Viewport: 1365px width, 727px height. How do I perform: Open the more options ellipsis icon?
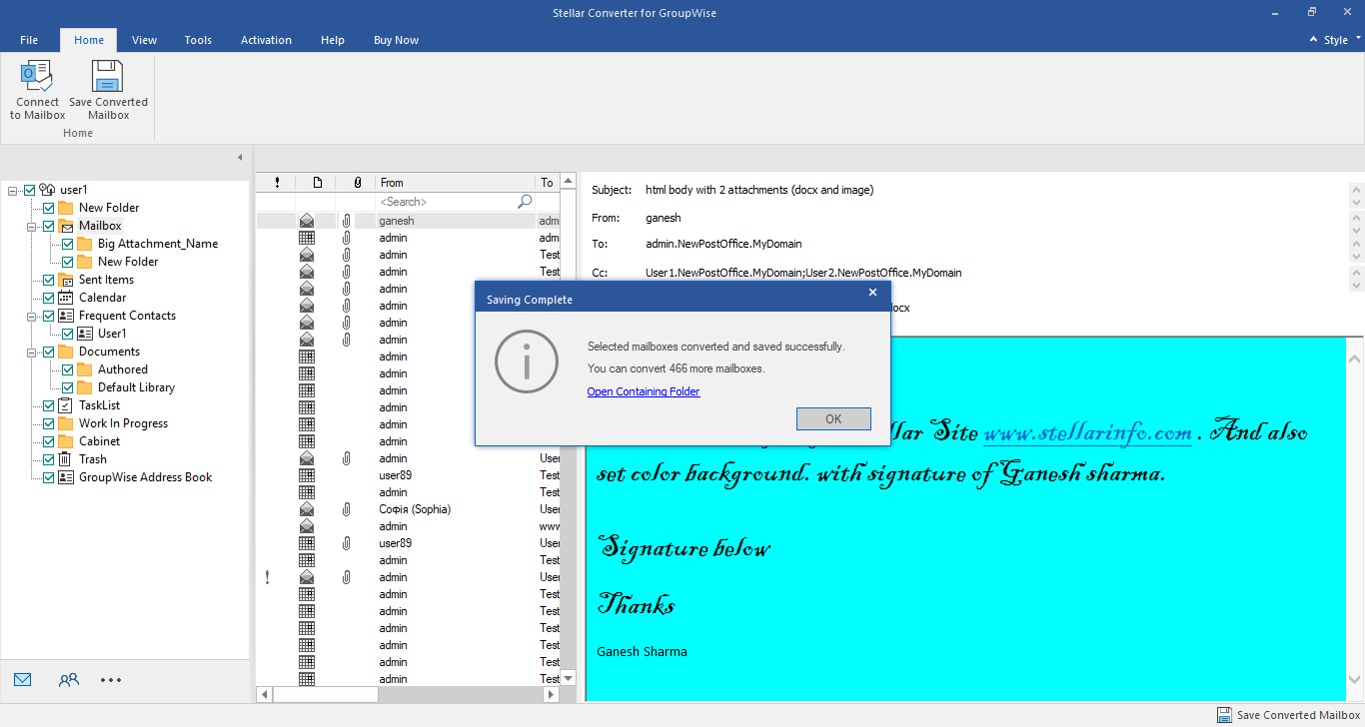111,680
